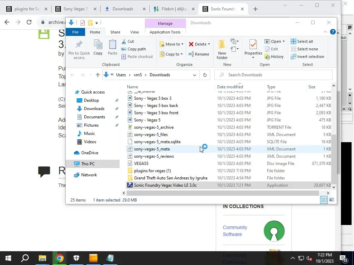Show hidden system tray icons

coord(292,258)
